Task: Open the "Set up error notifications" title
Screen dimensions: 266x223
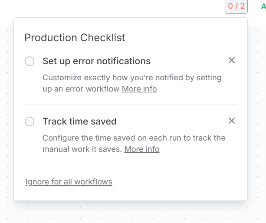Action: coord(96,61)
